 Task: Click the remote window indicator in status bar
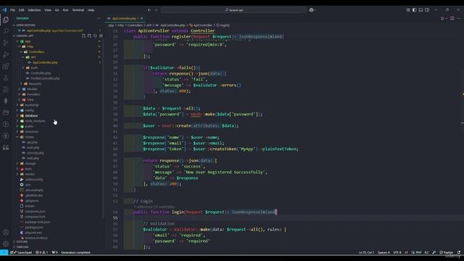(x=4, y=252)
